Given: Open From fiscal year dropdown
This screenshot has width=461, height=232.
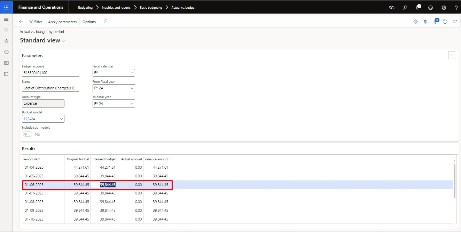Looking at the screenshot, I should pyautogui.click(x=114, y=88).
